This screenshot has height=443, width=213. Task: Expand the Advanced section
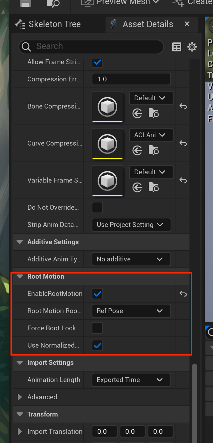click(20, 397)
